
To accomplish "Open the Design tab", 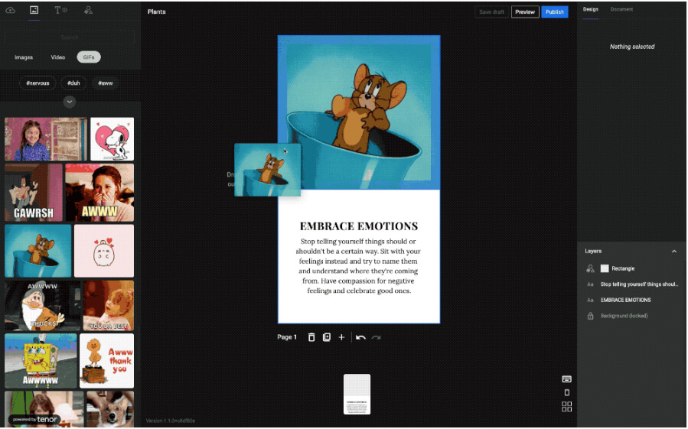I will (590, 9).
